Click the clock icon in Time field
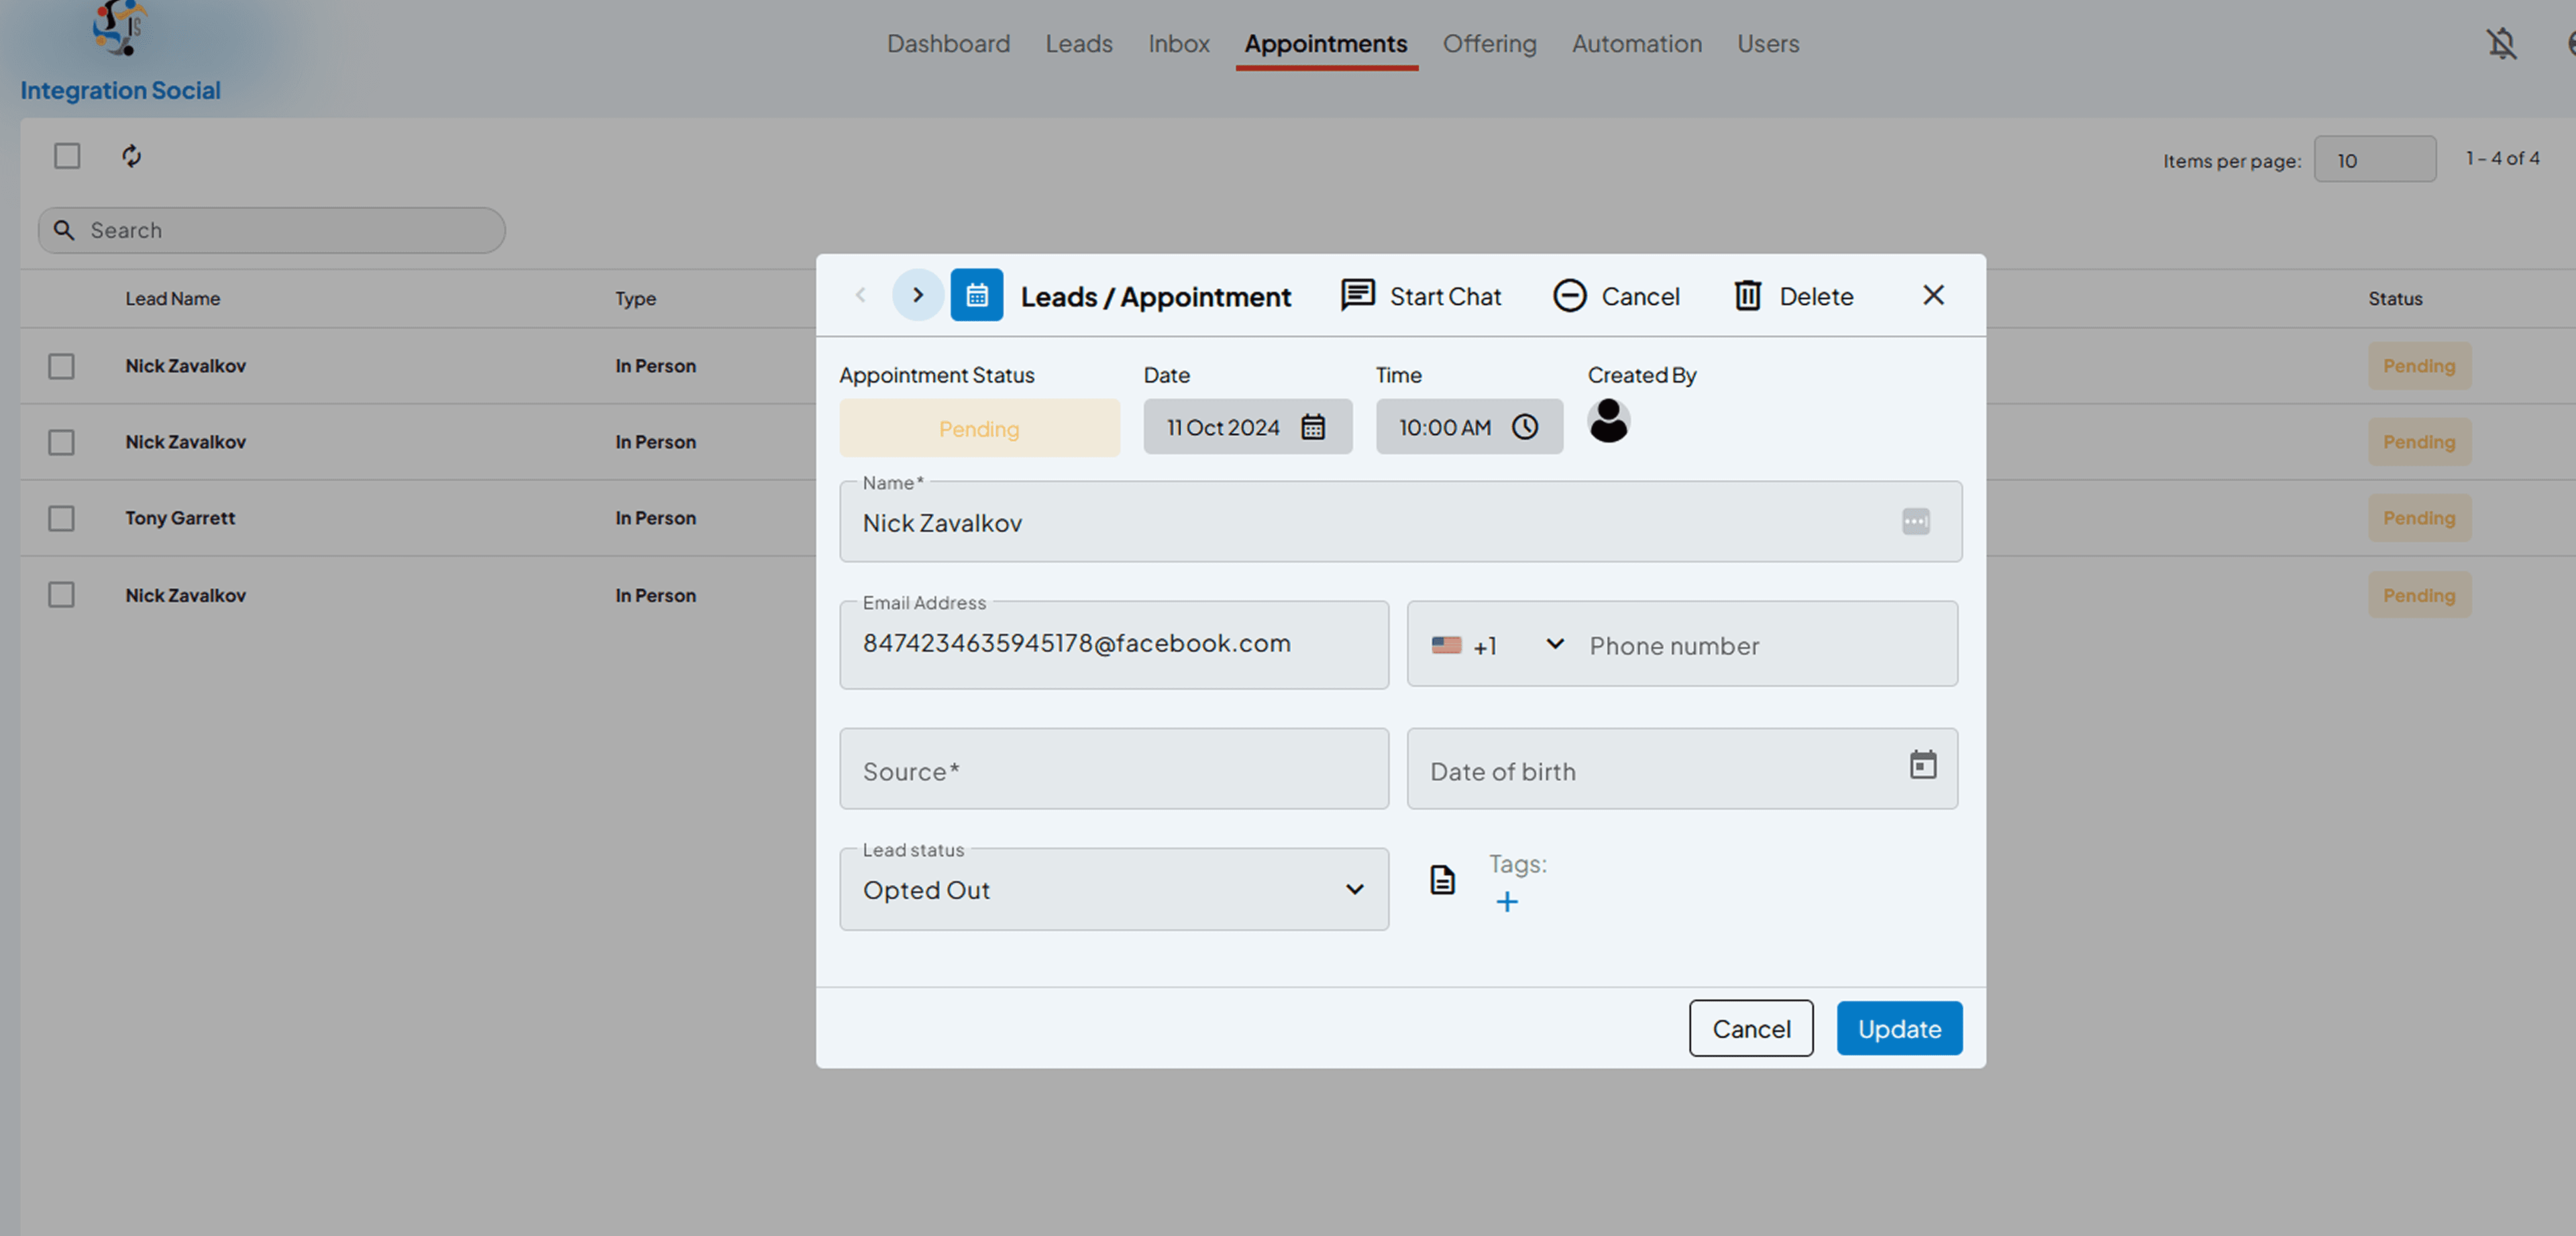Viewport: 2576px width, 1236px height. point(1524,427)
